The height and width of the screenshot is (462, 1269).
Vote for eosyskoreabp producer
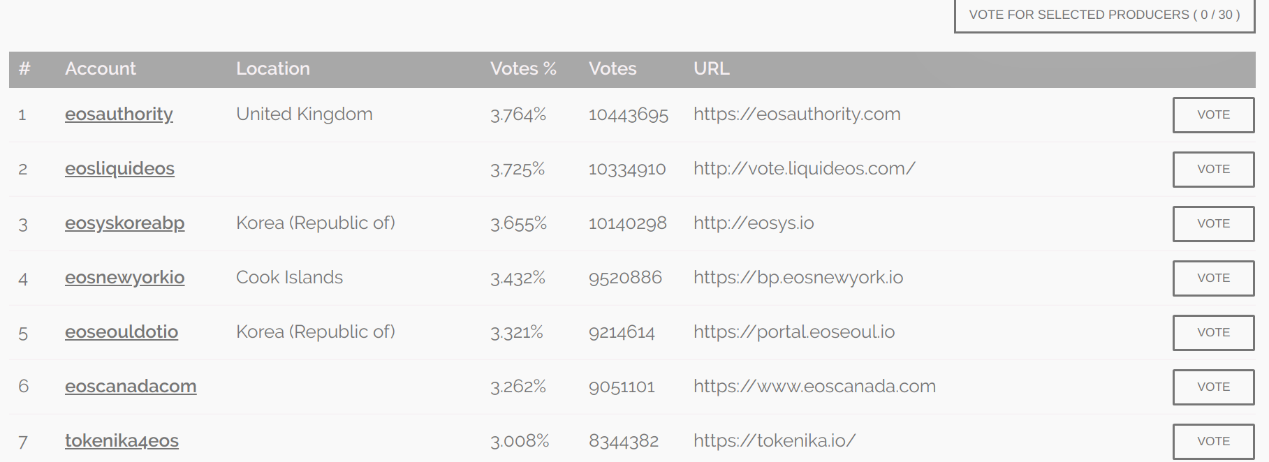click(1213, 224)
